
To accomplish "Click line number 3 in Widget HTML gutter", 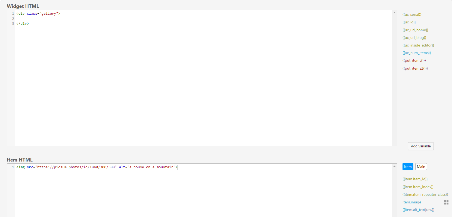I will (13, 24).
